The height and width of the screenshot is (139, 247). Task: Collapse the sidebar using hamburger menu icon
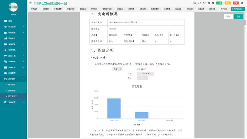point(30,3)
